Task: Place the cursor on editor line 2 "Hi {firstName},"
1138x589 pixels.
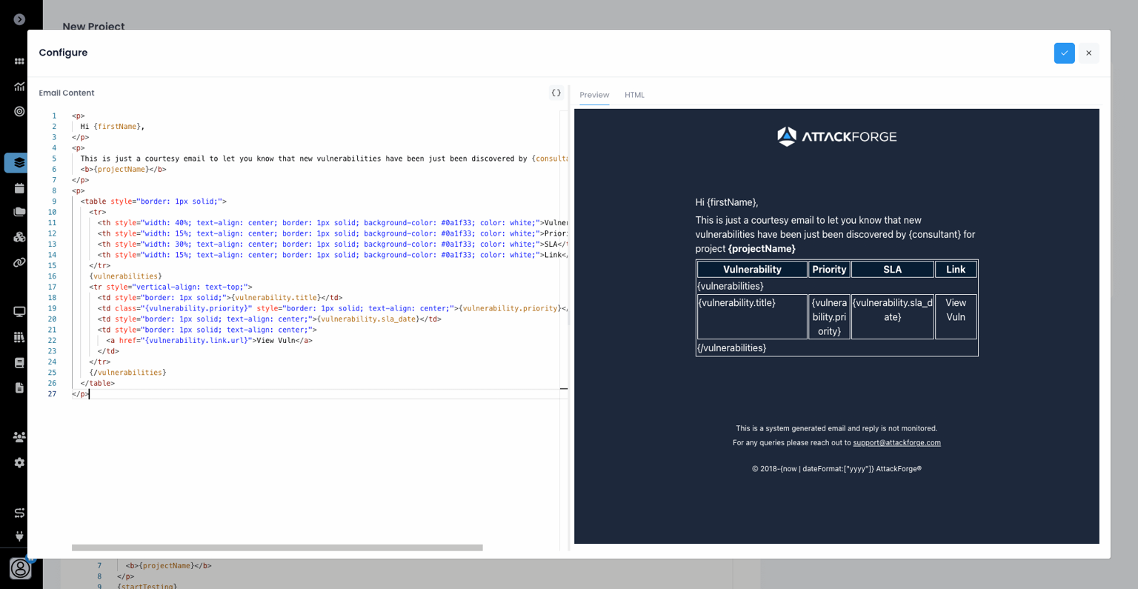Action: pyautogui.click(x=113, y=127)
